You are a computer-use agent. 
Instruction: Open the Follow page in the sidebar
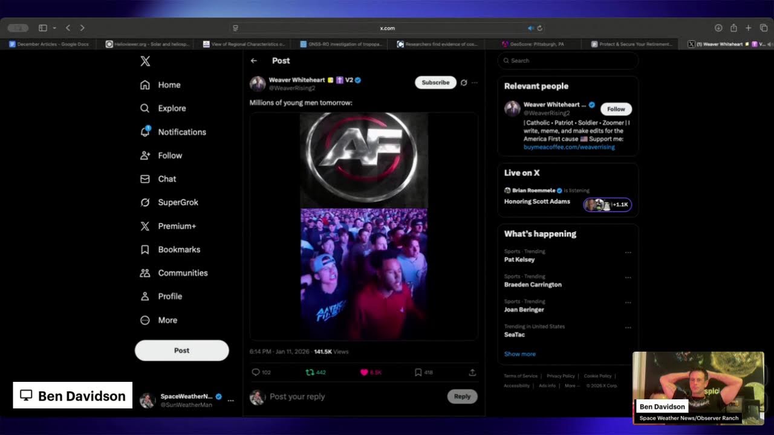[x=161, y=156]
